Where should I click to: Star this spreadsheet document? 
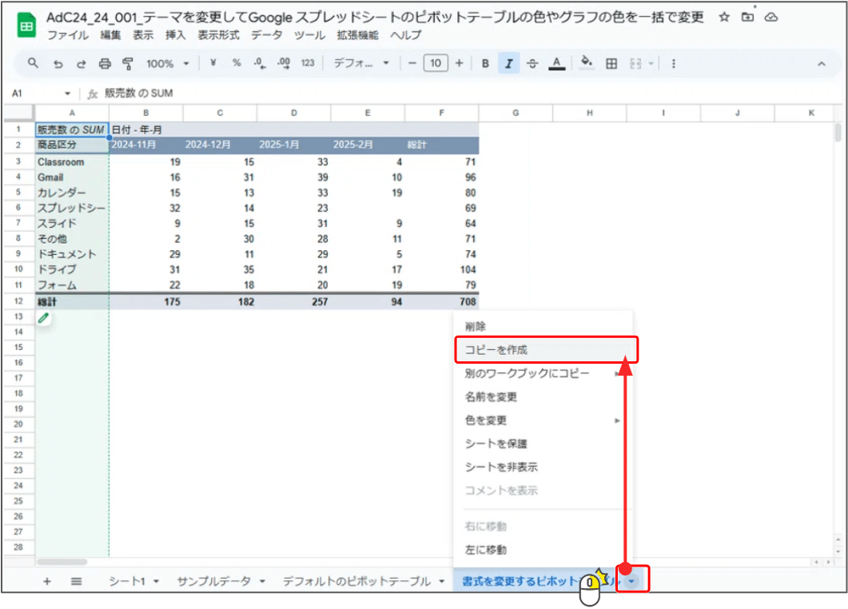tap(724, 18)
